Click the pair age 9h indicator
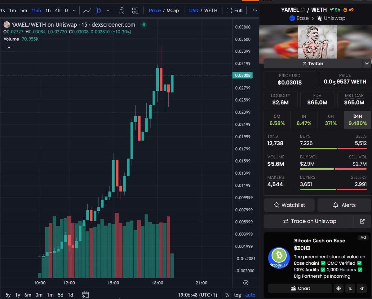The height and width of the screenshot is (299, 372). point(335,10)
